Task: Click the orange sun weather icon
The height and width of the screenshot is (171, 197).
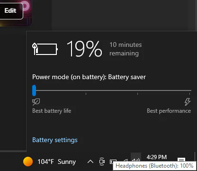Action: tap(28, 162)
